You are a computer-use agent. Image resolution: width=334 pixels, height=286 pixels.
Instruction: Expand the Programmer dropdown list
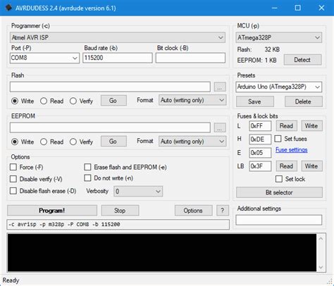click(118, 37)
